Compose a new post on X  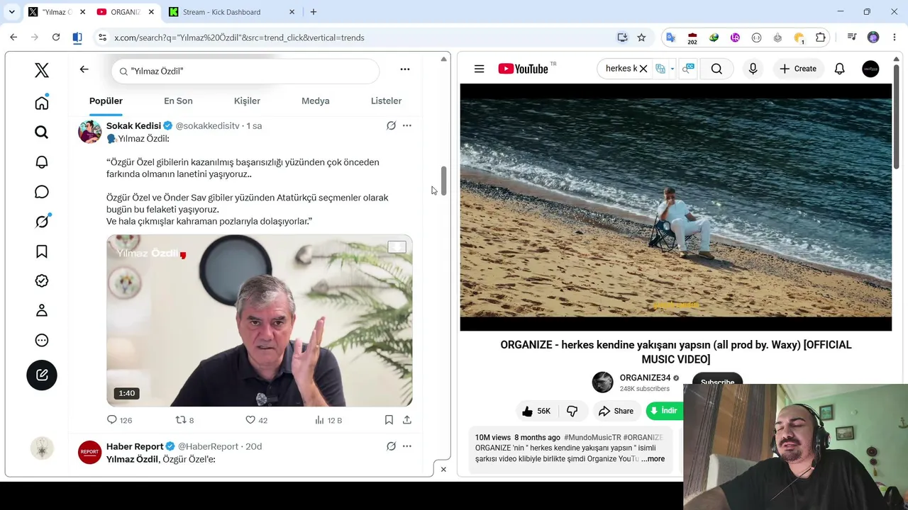click(42, 375)
